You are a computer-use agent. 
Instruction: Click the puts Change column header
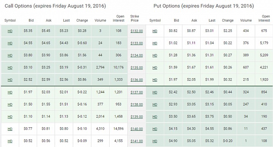228,20
